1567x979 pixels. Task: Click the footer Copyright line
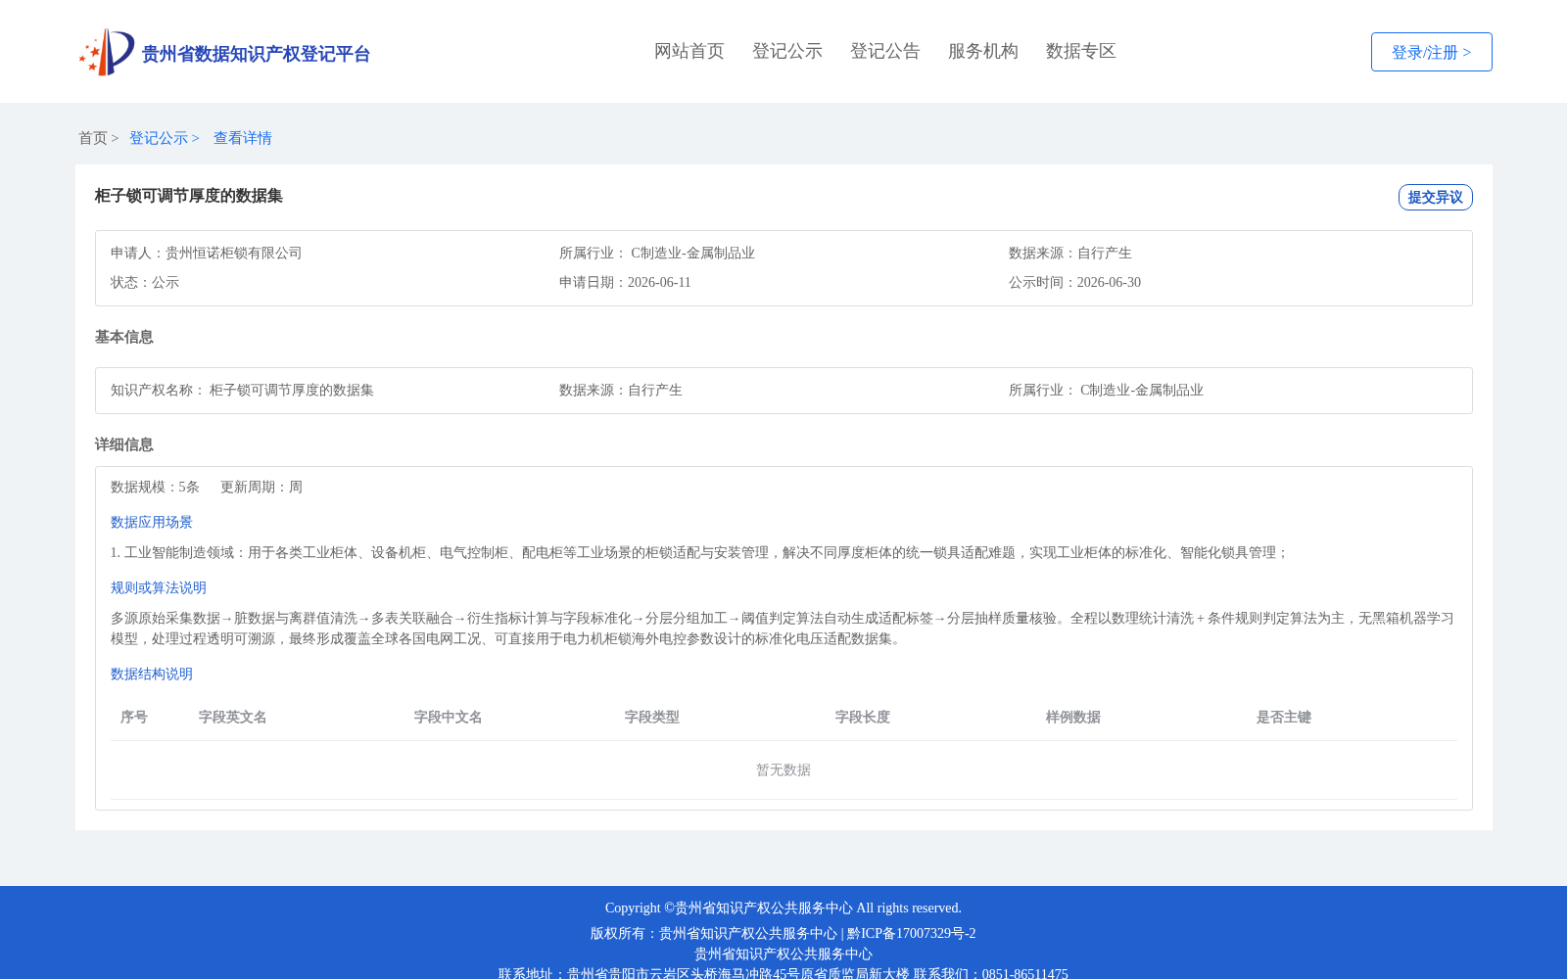[783, 908]
